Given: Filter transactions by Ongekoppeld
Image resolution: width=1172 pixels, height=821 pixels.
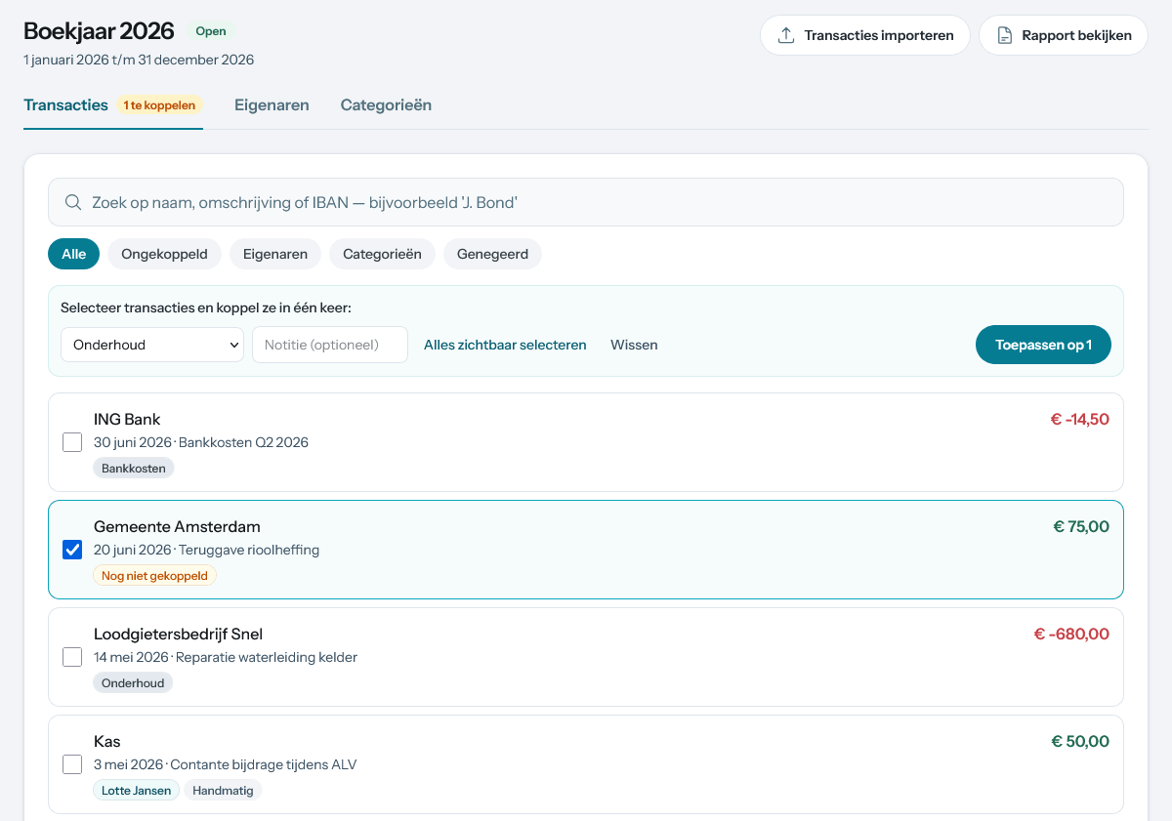Looking at the screenshot, I should (x=164, y=254).
